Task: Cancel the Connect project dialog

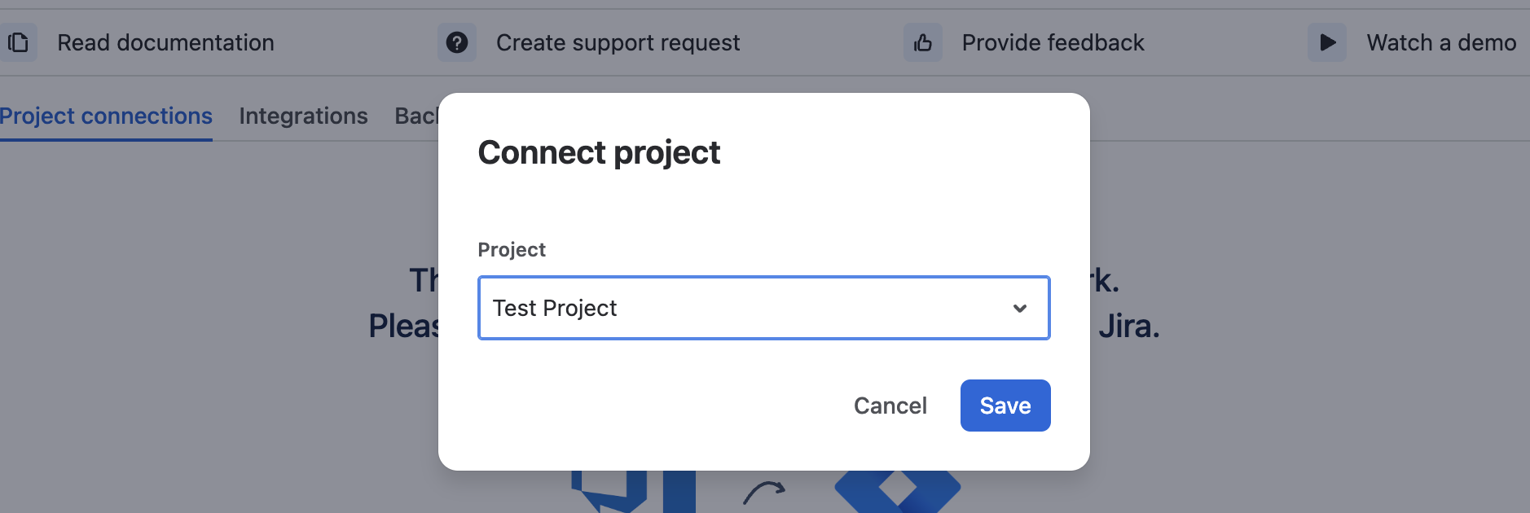Action: point(890,406)
